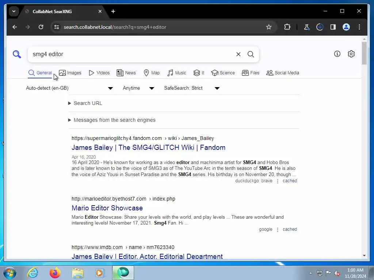Bookmark this page with star icon
The image size is (374, 280).
(269, 27)
